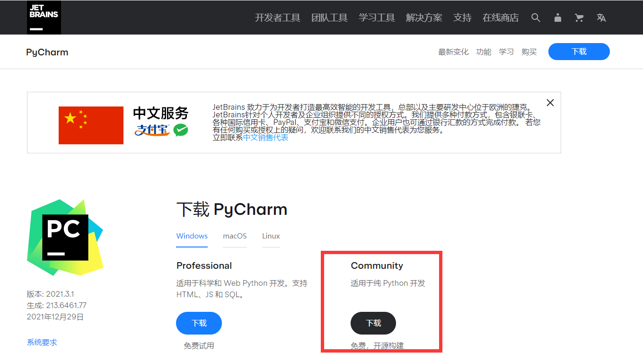643x353 pixels.
Task: Go to 购买 page
Action: [529, 52]
